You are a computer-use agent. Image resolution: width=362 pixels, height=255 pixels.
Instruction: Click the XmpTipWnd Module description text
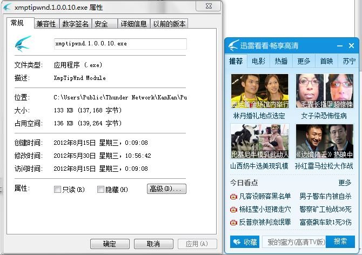click(x=79, y=78)
